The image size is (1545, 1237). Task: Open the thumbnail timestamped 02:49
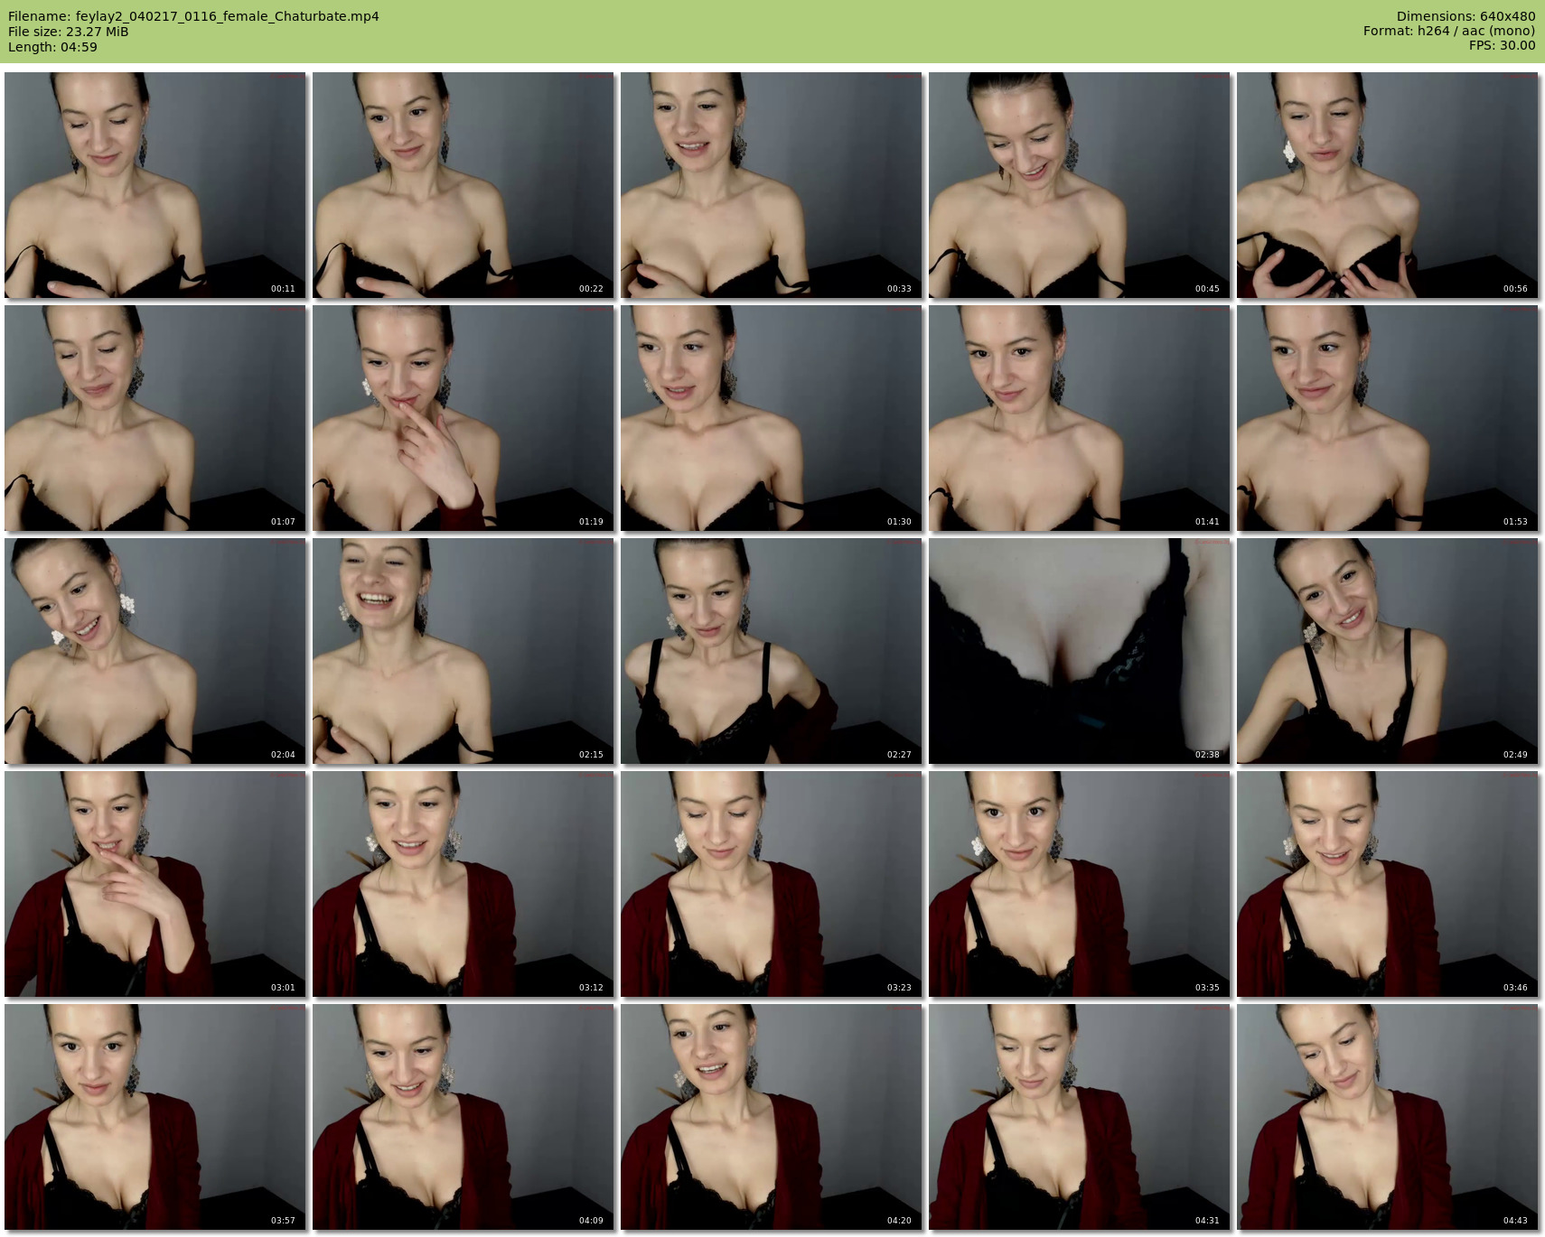pyautogui.click(x=1388, y=651)
